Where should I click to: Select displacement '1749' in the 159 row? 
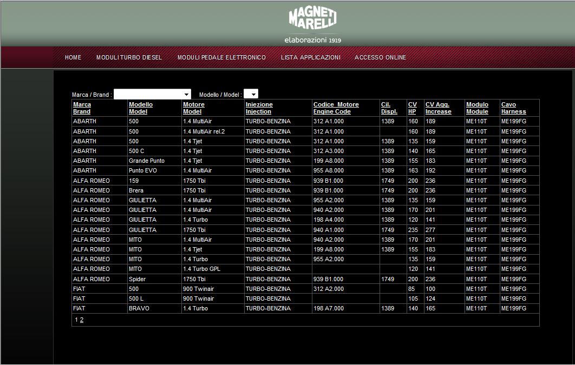[388, 181]
